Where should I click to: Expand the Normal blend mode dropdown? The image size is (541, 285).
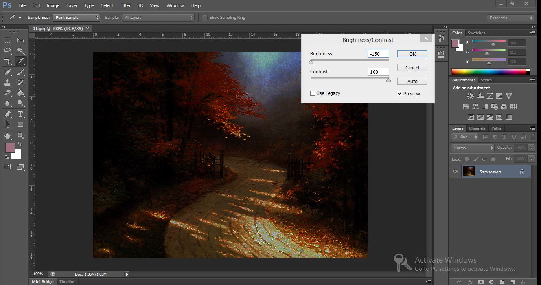click(473, 148)
